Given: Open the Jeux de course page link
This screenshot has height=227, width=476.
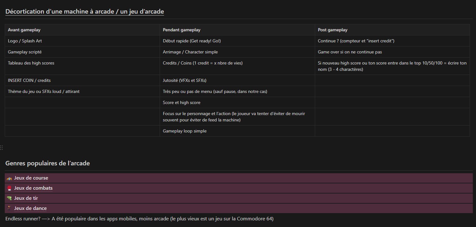Looking at the screenshot, I should tap(31, 178).
